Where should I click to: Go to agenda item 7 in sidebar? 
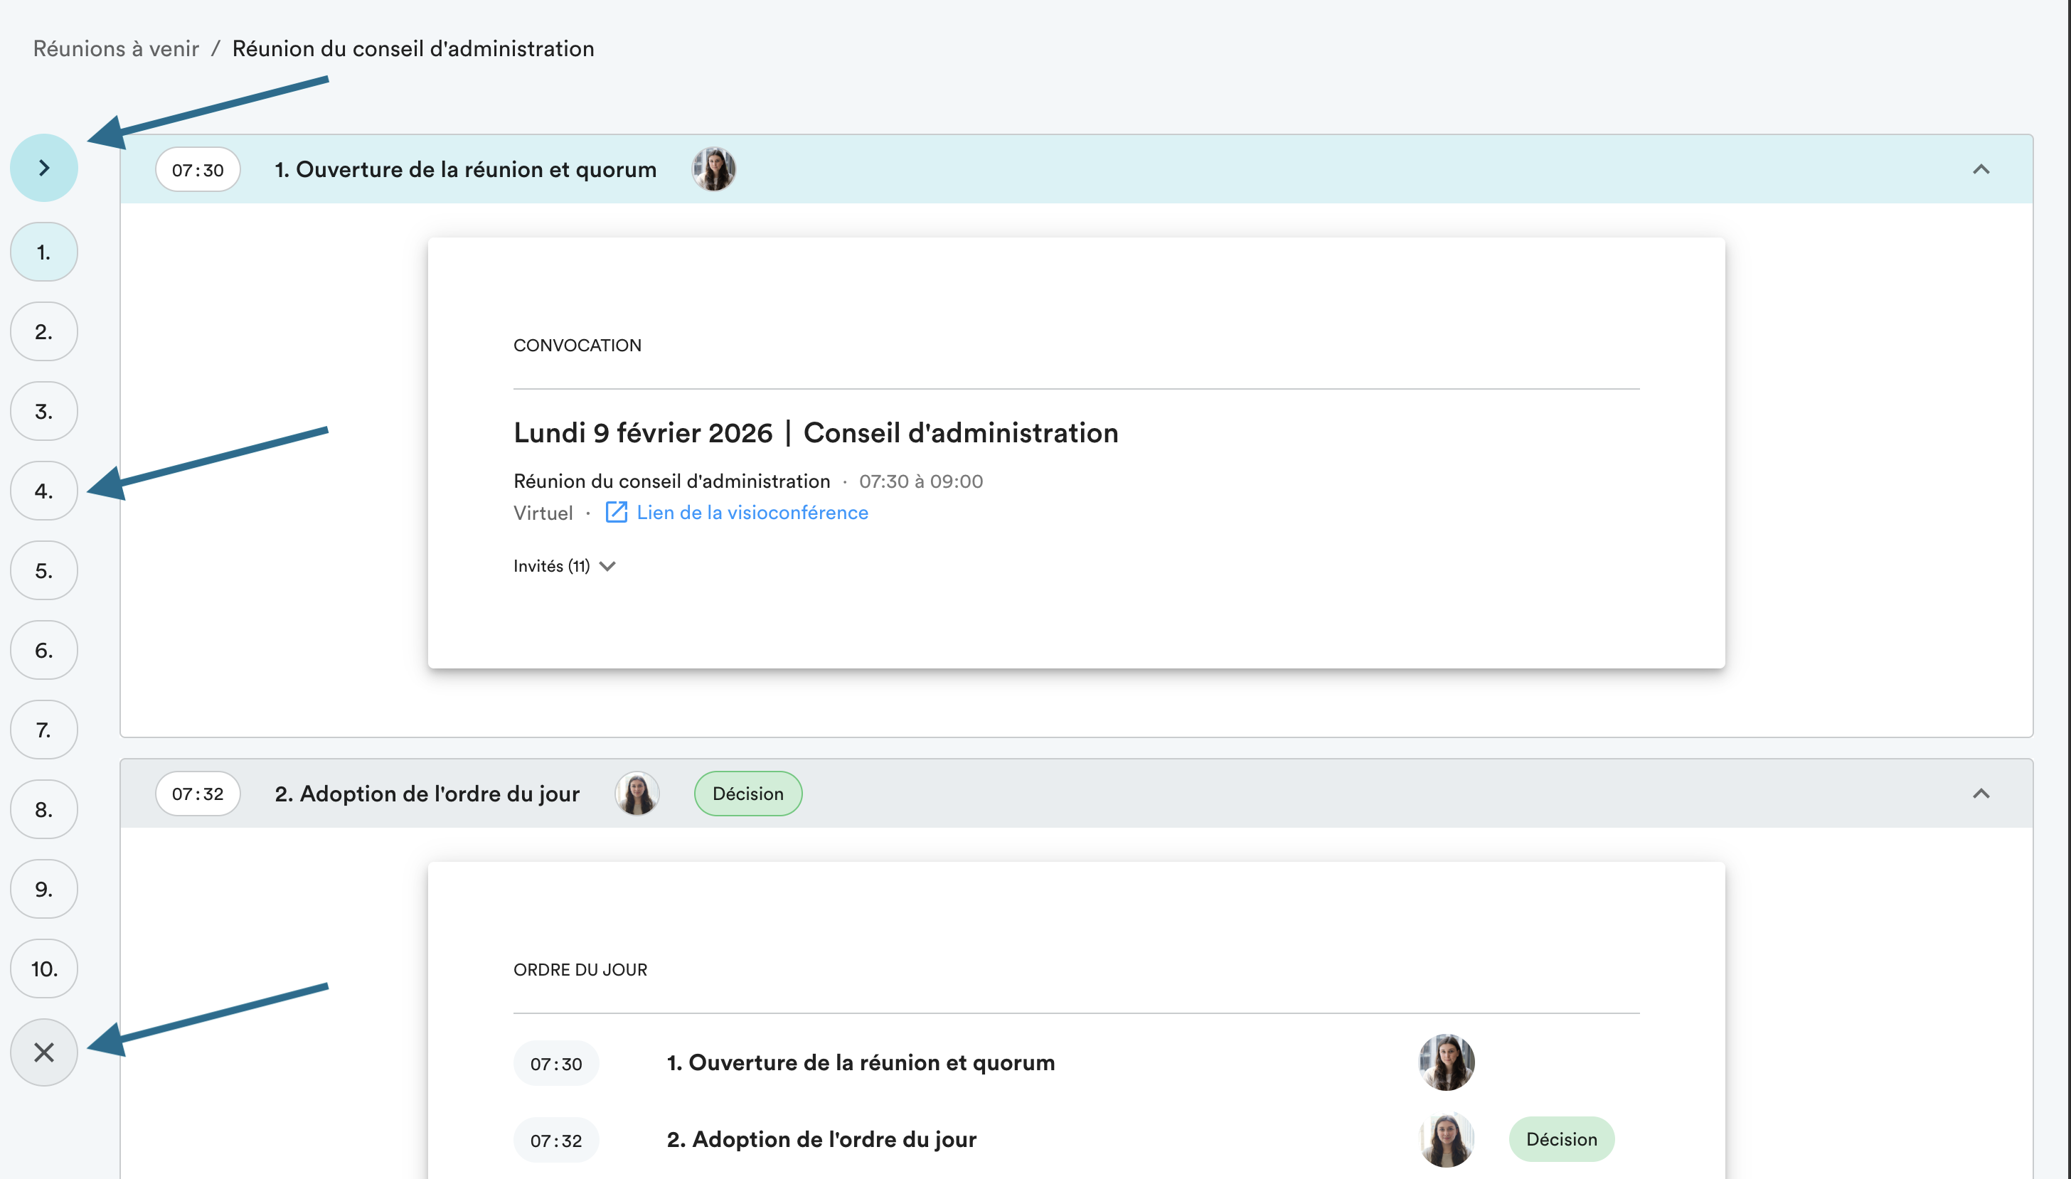pyautogui.click(x=43, y=730)
